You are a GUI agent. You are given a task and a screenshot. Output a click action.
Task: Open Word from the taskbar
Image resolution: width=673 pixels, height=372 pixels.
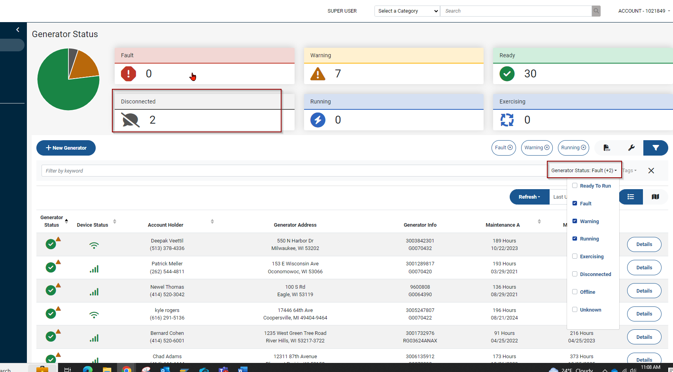tap(243, 370)
